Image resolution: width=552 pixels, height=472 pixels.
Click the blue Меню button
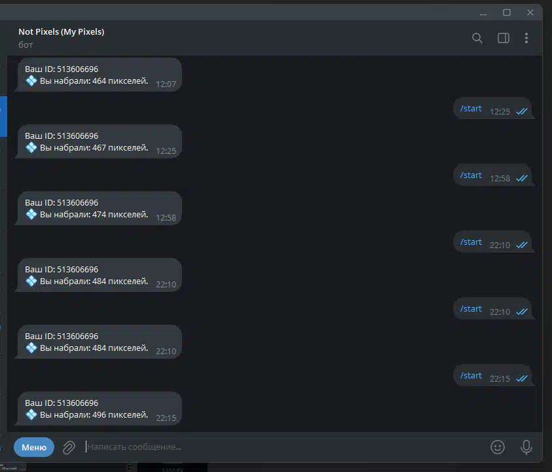tap(34, 447)
